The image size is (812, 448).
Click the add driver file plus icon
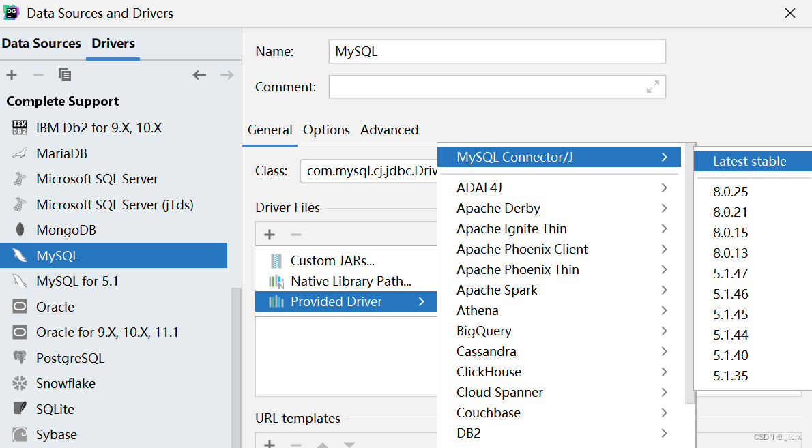pos(270,235)
